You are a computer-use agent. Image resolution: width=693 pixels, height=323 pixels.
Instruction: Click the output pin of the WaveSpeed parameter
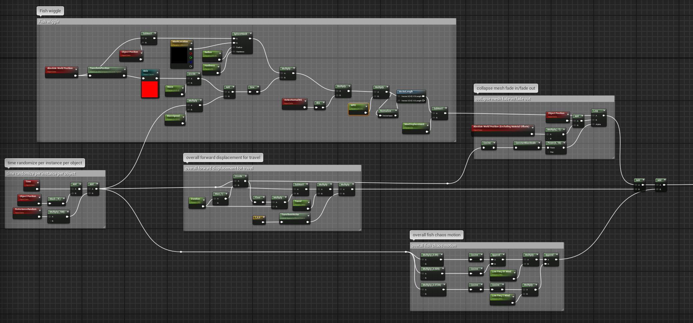(x=183, y=123)
